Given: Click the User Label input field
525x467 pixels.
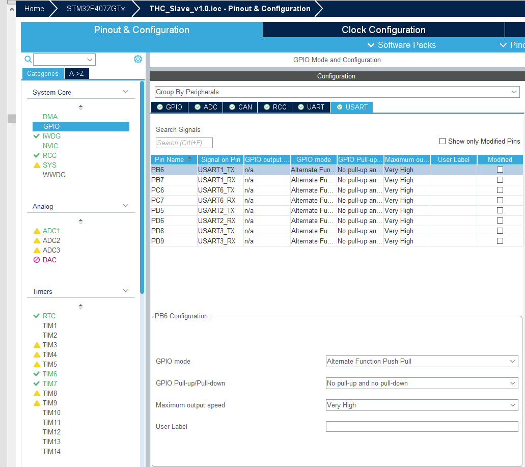Looking at the screenshot, I should [x=422, y=426].
